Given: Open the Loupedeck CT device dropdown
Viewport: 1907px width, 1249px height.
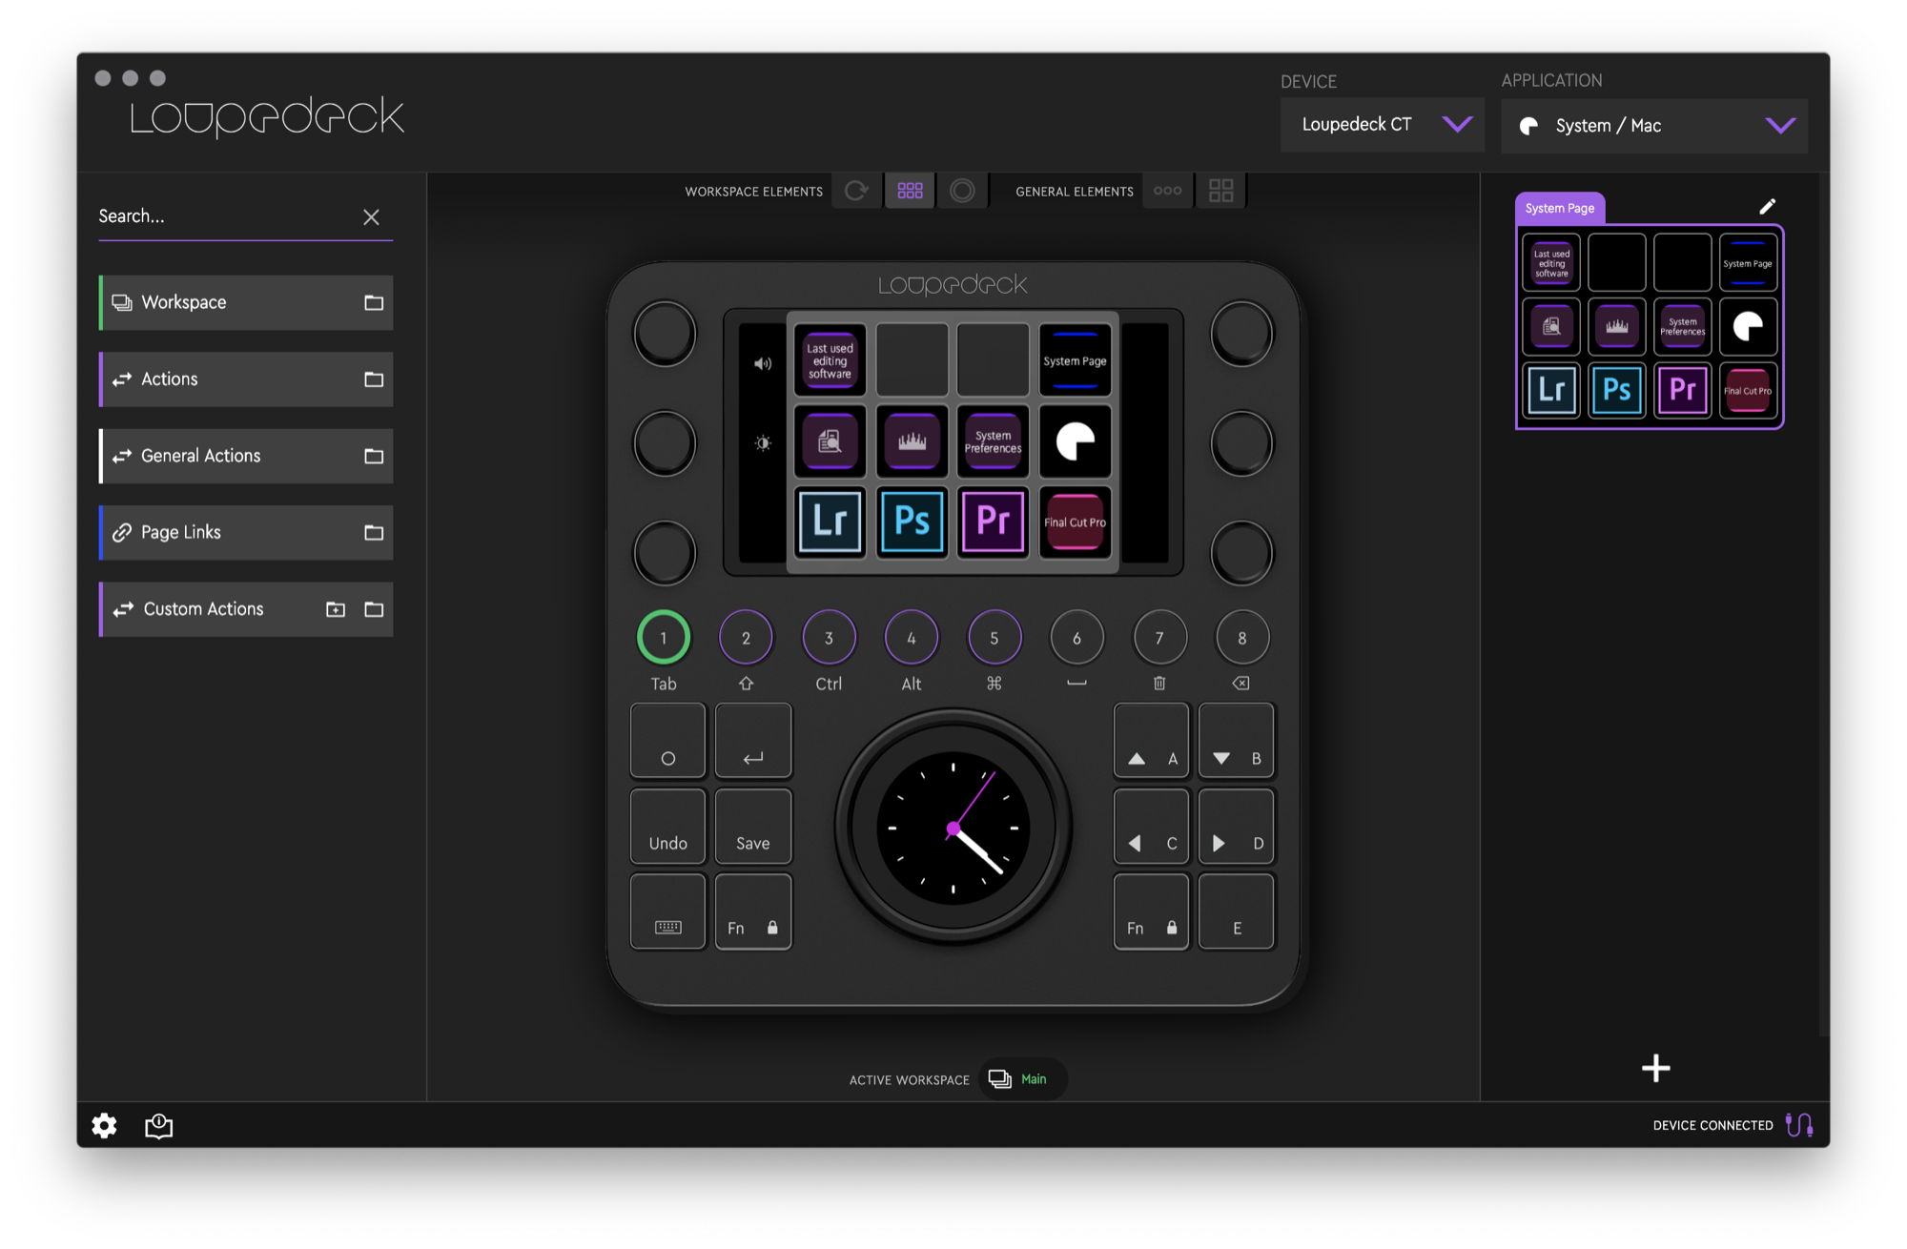Looking at the screenshot, I should (1382, 125).
